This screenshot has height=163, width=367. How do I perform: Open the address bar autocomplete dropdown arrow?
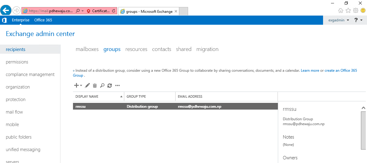(82, 11)
